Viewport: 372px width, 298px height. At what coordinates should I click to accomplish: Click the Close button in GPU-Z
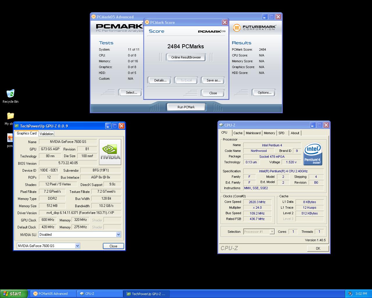coord(113,246)
